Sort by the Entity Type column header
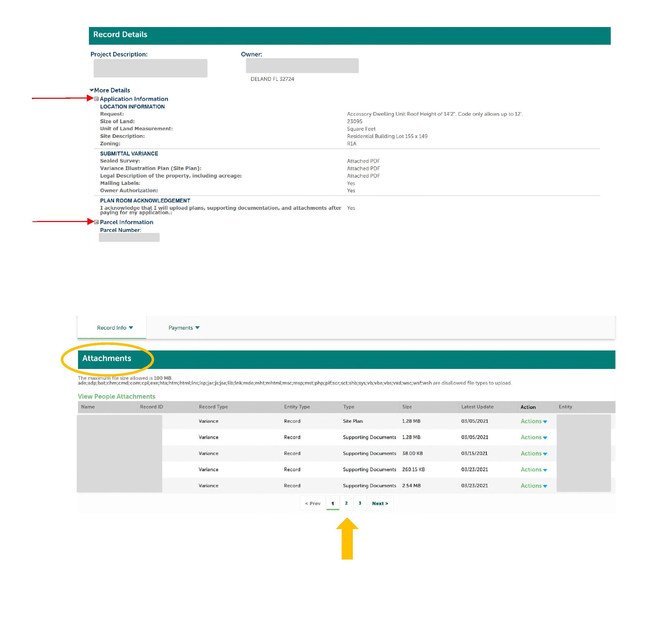The height and width of the screenshot is (631, 663). click(x=297, y=407)
